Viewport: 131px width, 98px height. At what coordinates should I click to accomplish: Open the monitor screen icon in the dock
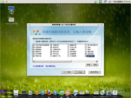pyautogui.click(x=24, y=93)
